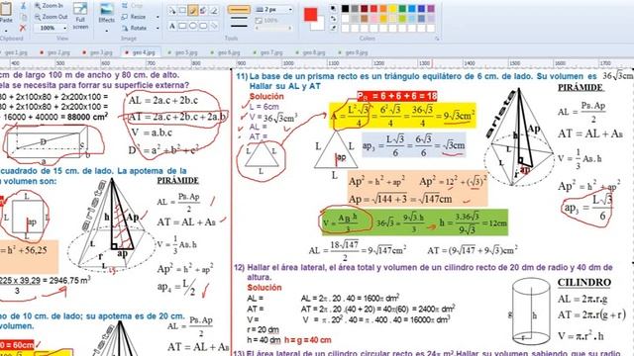This screenshot has height=356, width=634.
Task: Open the Resize dropdown arrow
Action: [x=158, y=17]
